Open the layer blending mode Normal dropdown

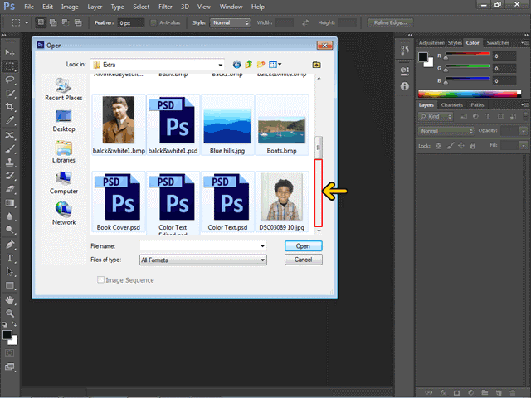pyautogui.click(x=446, y=131)
